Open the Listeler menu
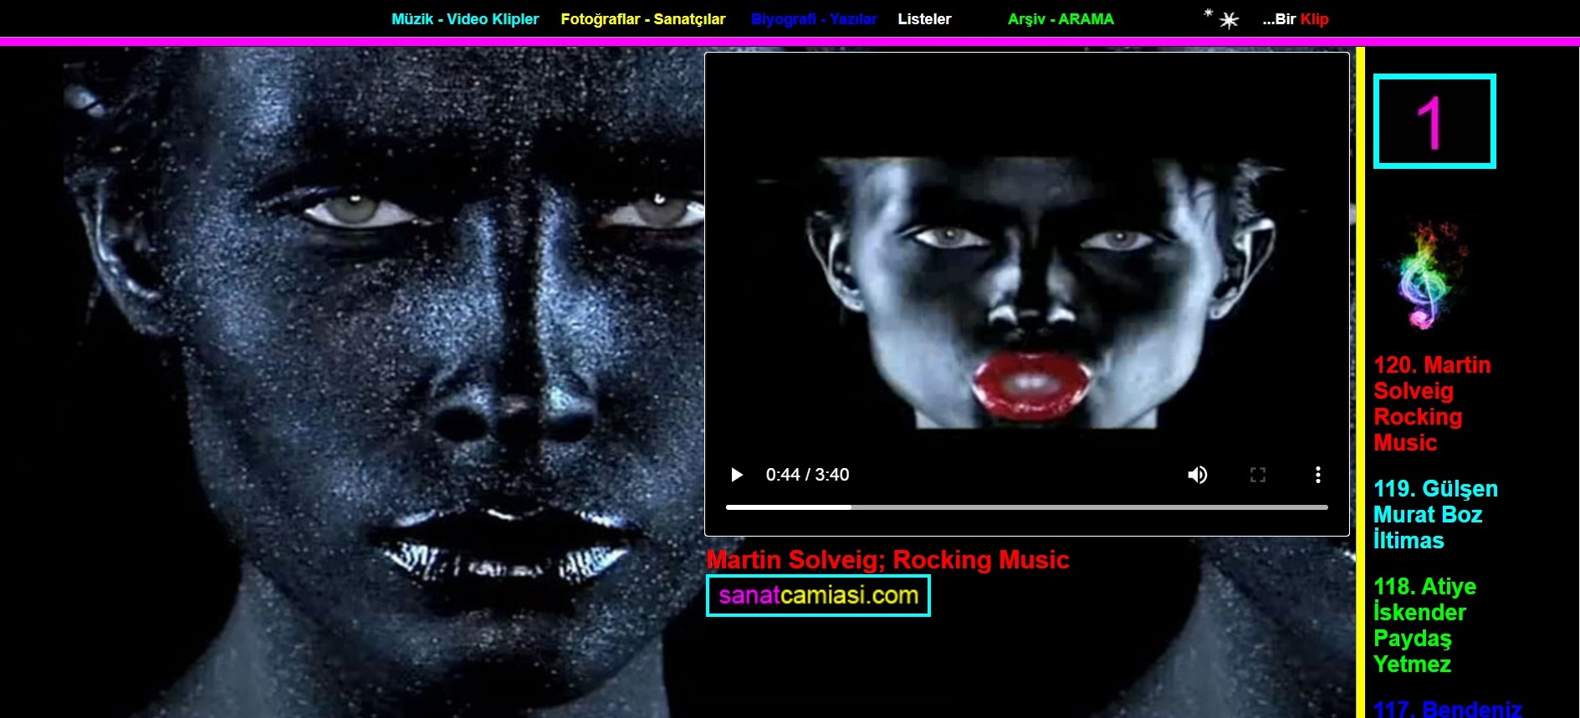Image resolution: width=1580 pixels, height=718 pixels. pyautogui.click(x=924, y=19)
